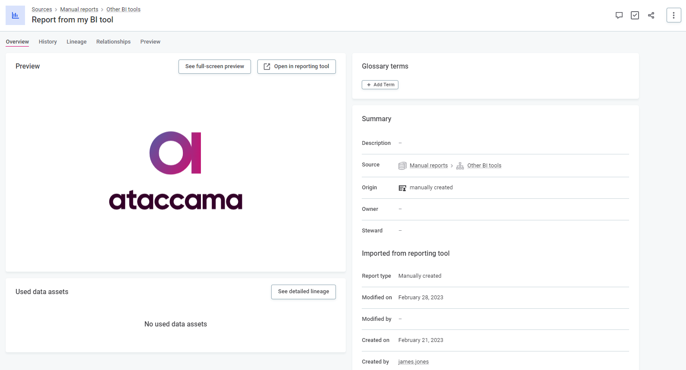Click the Manual reports database icon in Source
The width and height of the screenshot is (686, 370).
402,166
